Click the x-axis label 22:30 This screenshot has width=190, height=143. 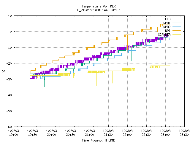coord(146,135)
